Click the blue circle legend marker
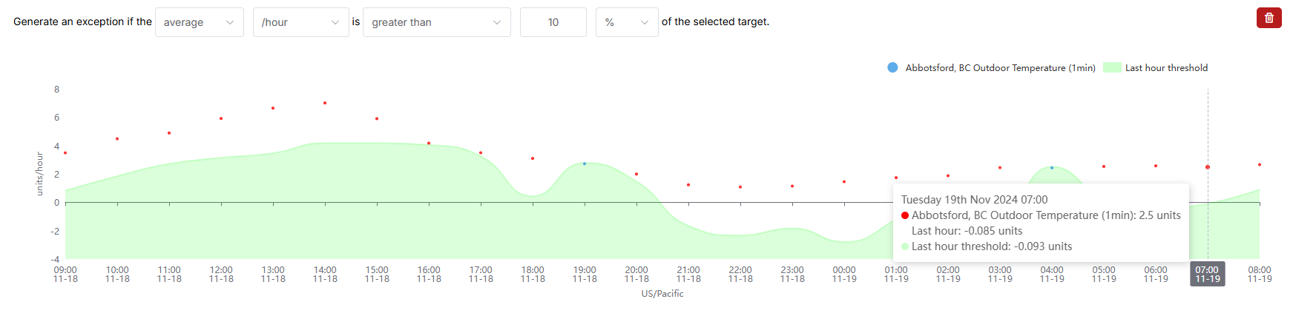1293x336 pixels. (892, 67)
